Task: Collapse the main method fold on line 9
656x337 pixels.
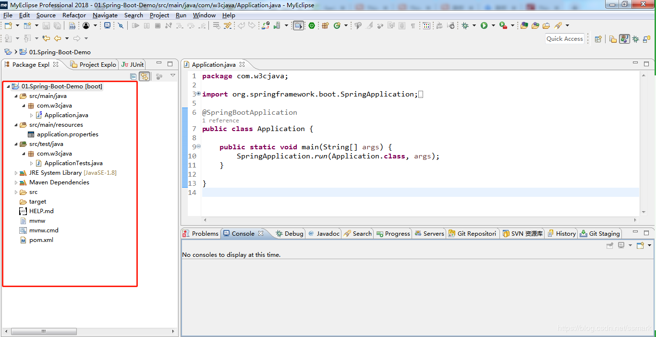Action: pos(198,147)
